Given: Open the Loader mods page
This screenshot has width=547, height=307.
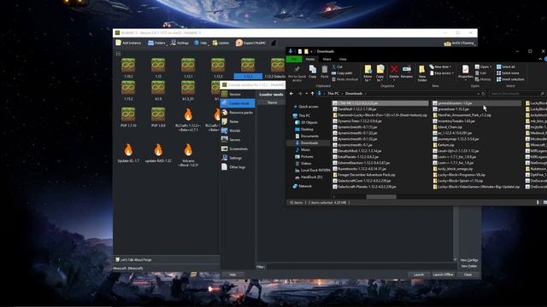Looking at the screenshot, I should (x=238, y=103).
